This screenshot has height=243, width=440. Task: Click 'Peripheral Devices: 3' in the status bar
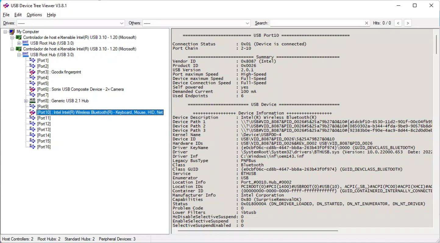pyautogui.click(x=117, y=239)
